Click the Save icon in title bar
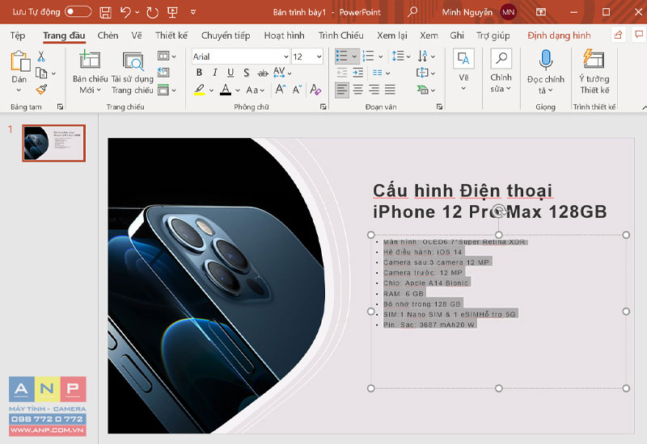647x444 pixels. pos(106,12)
